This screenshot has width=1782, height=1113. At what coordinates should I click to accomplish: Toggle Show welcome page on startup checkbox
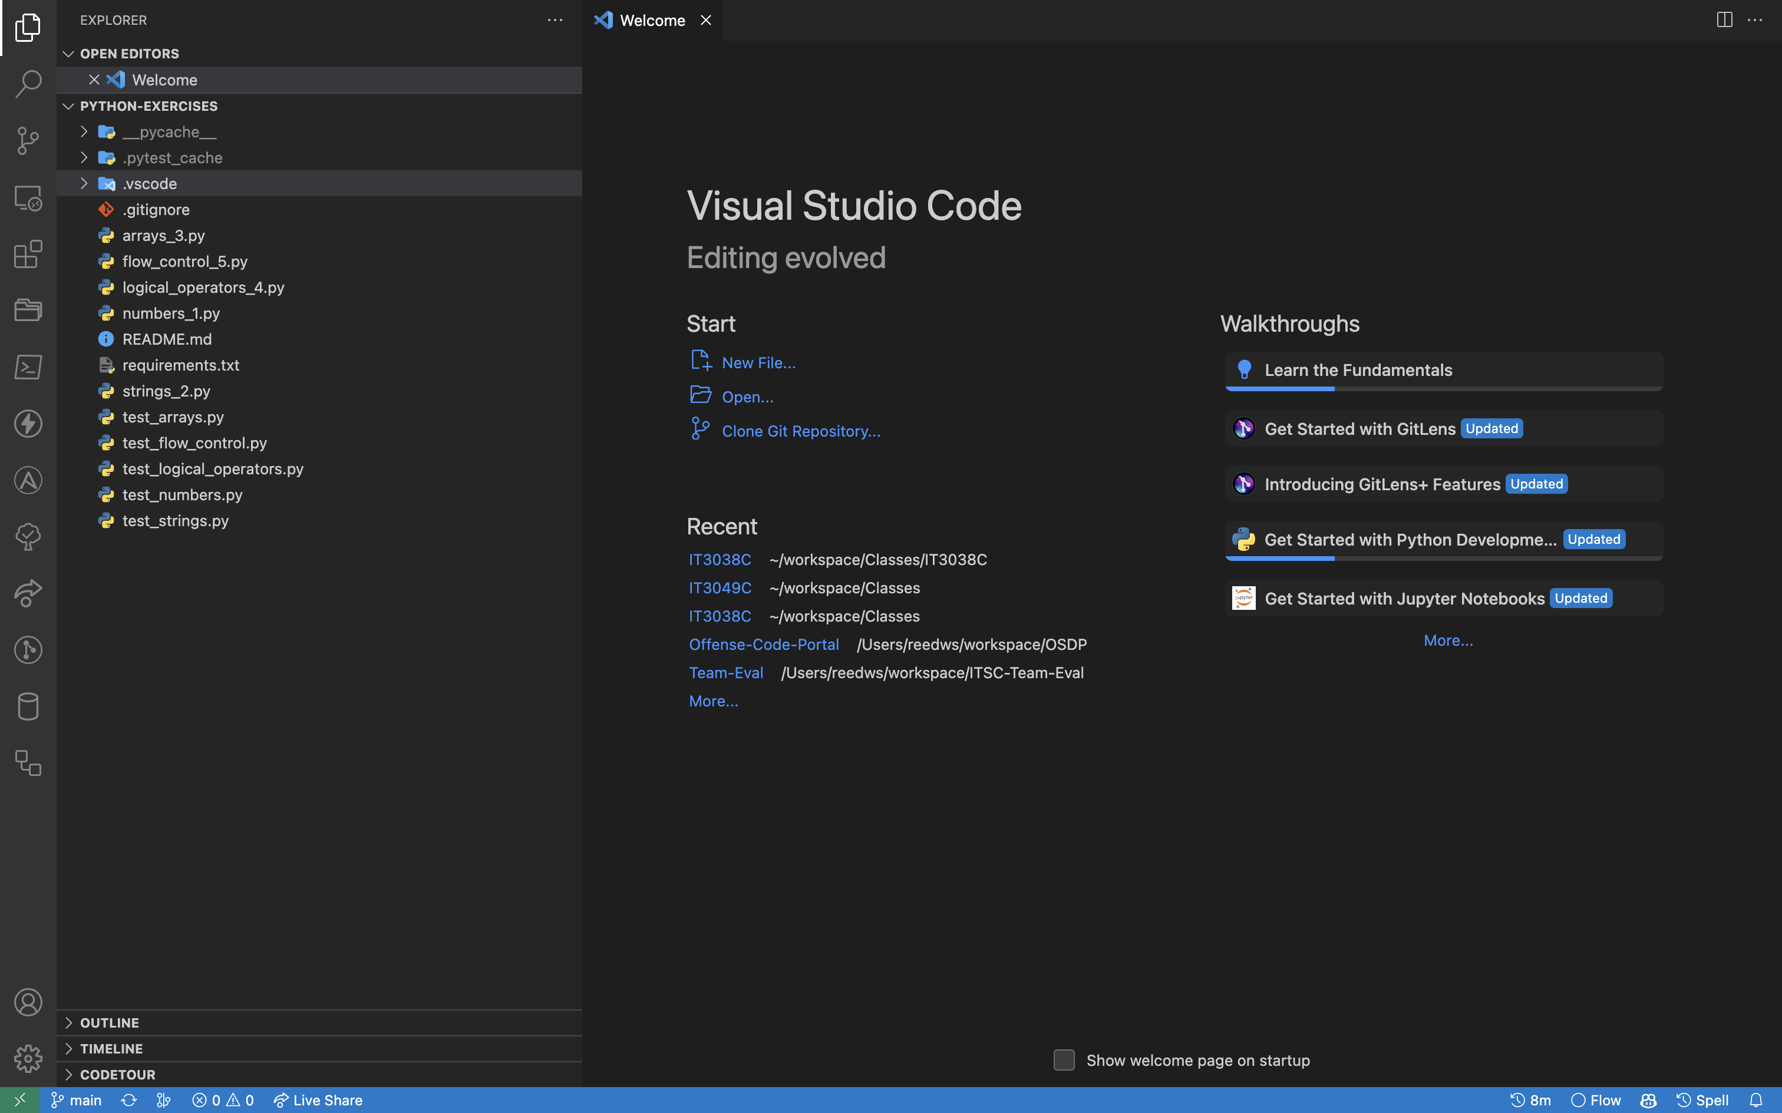[x=1064, y=1060]
